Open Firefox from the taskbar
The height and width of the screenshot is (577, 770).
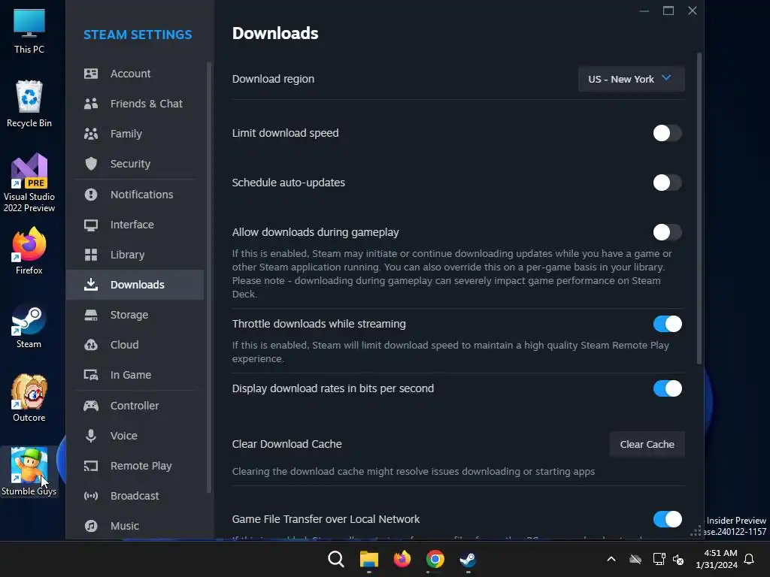[x=402, y=559]
